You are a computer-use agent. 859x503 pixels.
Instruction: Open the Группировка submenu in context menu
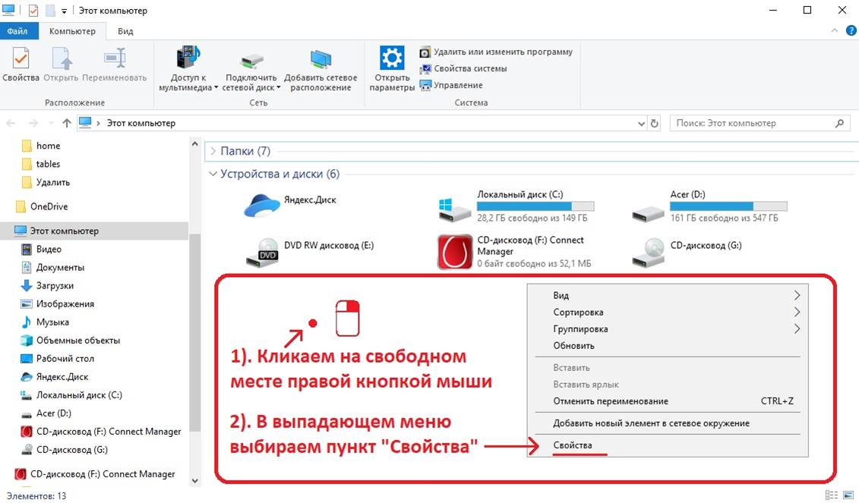668,329
